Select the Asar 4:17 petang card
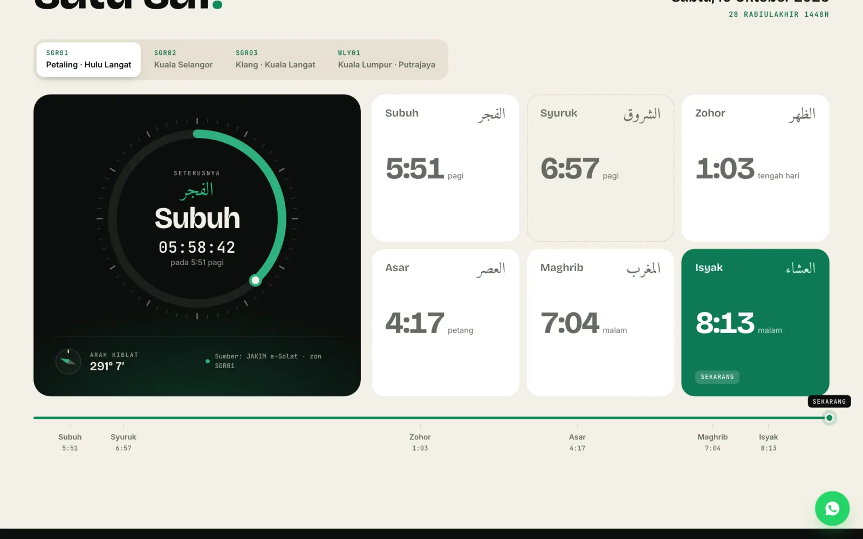 446,322
